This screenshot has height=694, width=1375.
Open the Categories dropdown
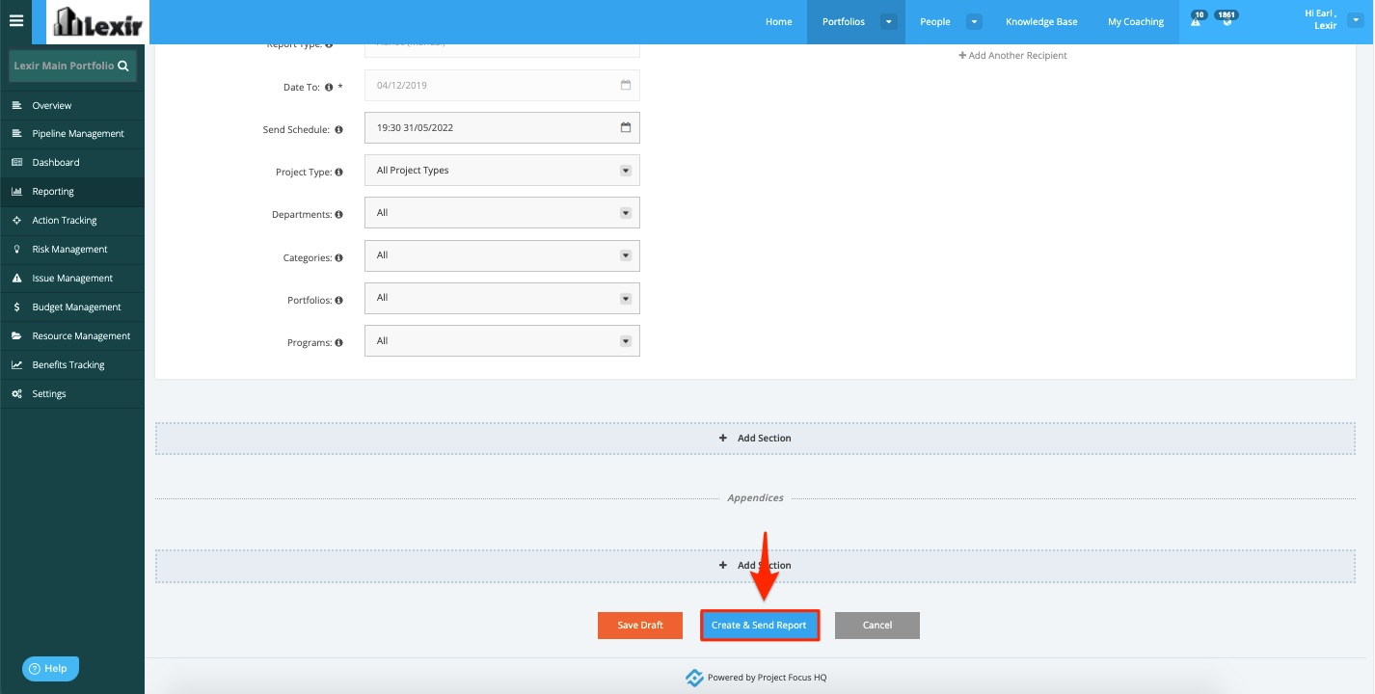pyautogui.click(x=502, y=255)
